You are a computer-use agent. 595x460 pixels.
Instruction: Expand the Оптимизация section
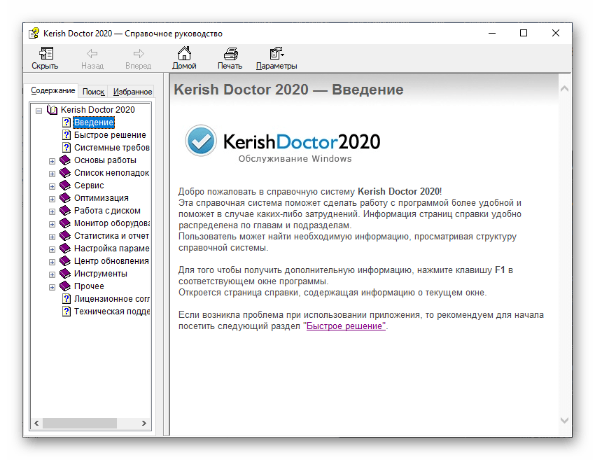coord(52,199)
